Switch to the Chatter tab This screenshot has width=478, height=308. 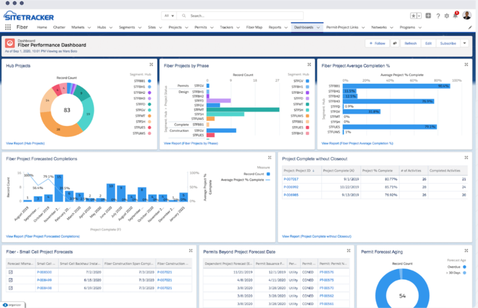[x=59, y=28]
